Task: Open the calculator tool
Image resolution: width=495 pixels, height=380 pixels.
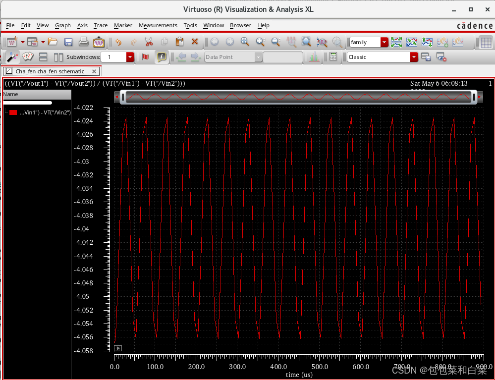Action: tap(333, 57)
